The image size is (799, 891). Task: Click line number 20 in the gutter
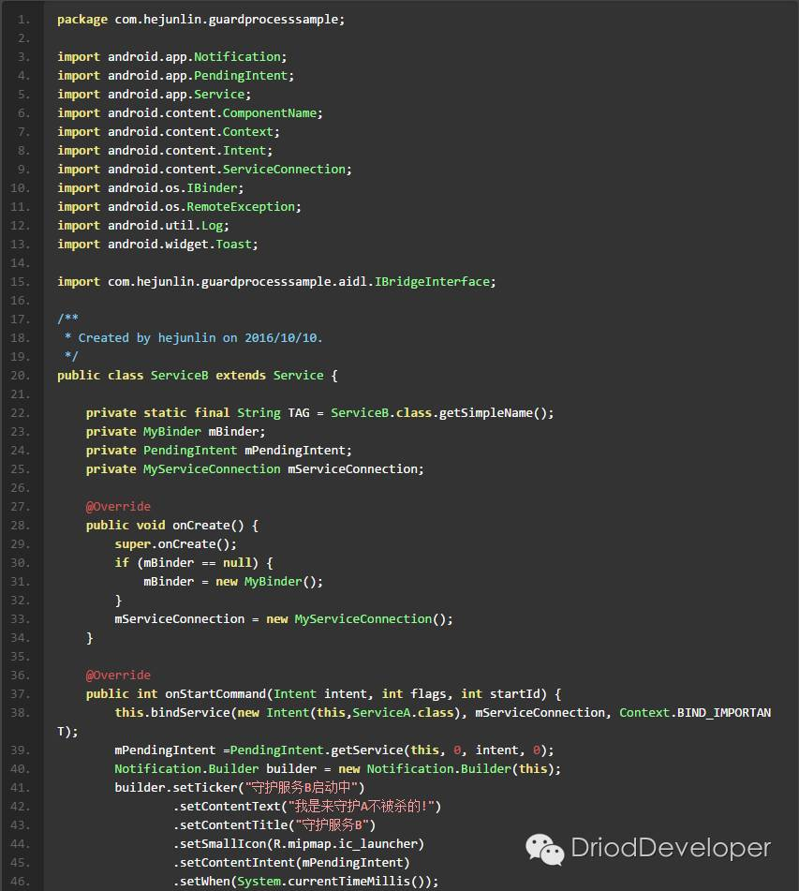[21, 377]
